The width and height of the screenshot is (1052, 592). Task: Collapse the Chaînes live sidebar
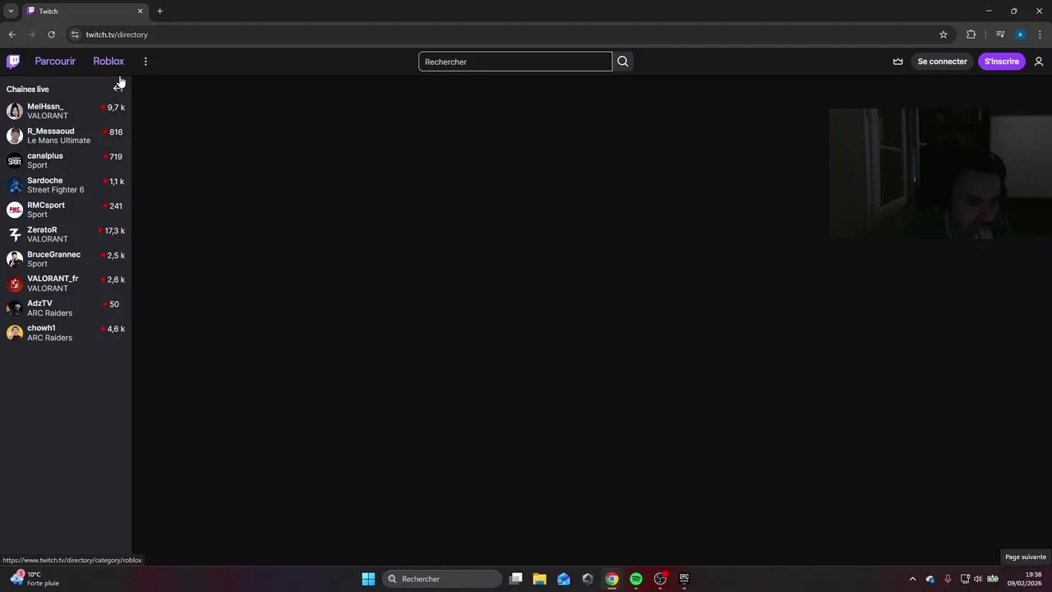click(x=118, y=88)
